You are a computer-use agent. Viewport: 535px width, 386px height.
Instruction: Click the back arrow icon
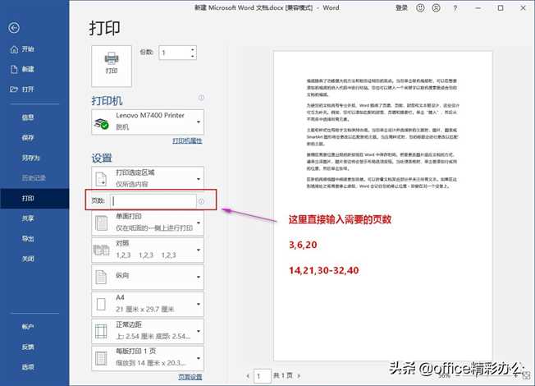tap(13, 28)
